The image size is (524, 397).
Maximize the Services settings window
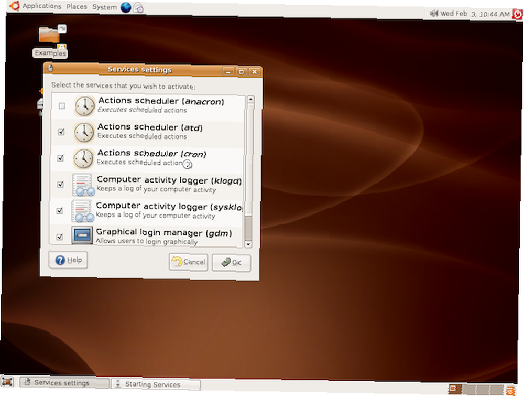pyautogui.click(x=241, y=71)
